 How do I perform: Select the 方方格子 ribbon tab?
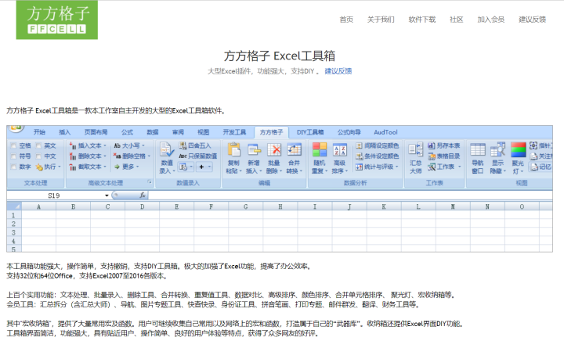coord(271,132)
